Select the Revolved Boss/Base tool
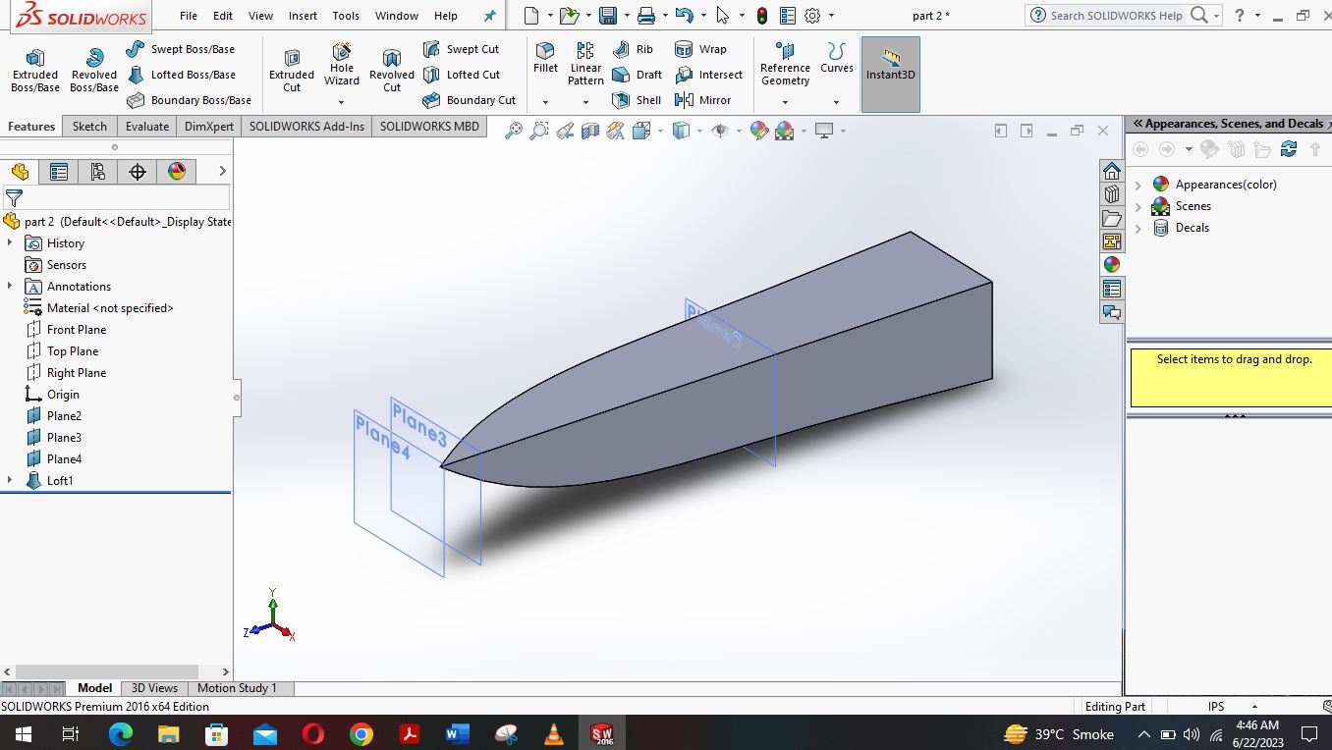Image resolution: width=1332 pixels, height=750 pixels. [94, 71]
